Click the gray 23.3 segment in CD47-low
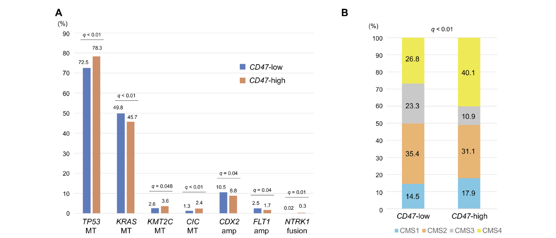Viewport: 556px width, 238px height. (x=413, y=103)
